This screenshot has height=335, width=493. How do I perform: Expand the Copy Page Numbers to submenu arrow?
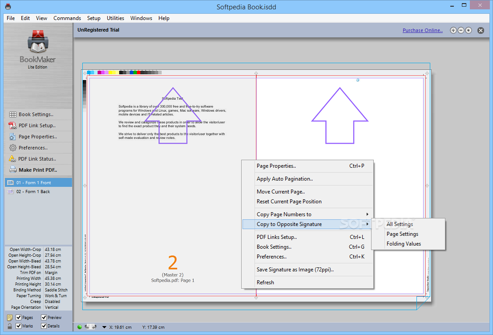click(x=367, y=214)
